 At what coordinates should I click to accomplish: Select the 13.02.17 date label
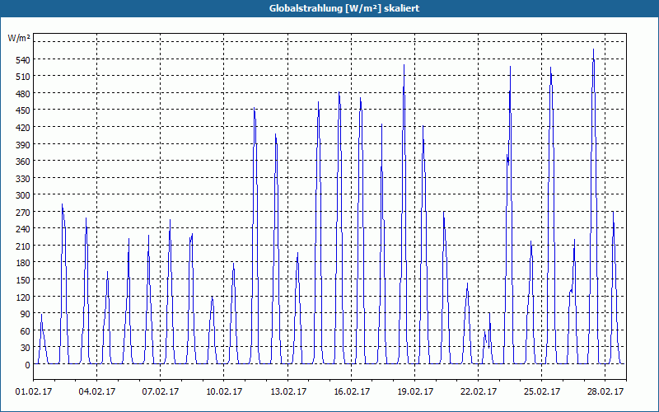[x=287, y=391]
